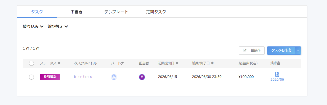Open the freee times task link
327x105 pixels.
click(x=83, y=77)
